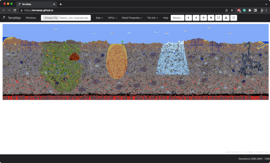This screenshot has width=270, height=163.
Task: Open the Tile Info dropdown
Action: pos(152,18)
